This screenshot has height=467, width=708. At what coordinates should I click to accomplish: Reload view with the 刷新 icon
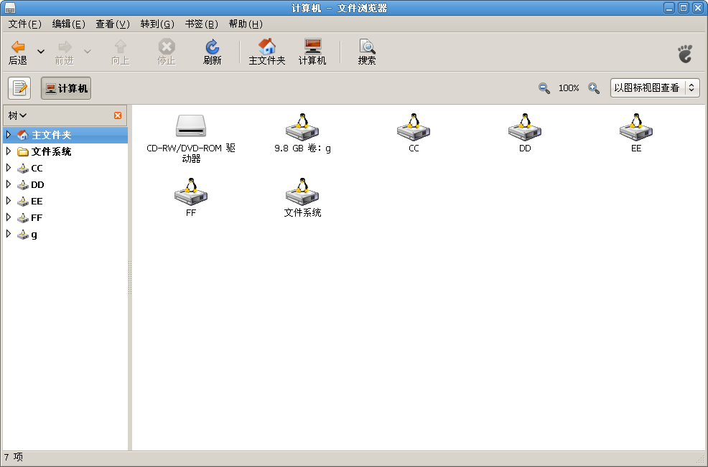[x=213, y=47]
